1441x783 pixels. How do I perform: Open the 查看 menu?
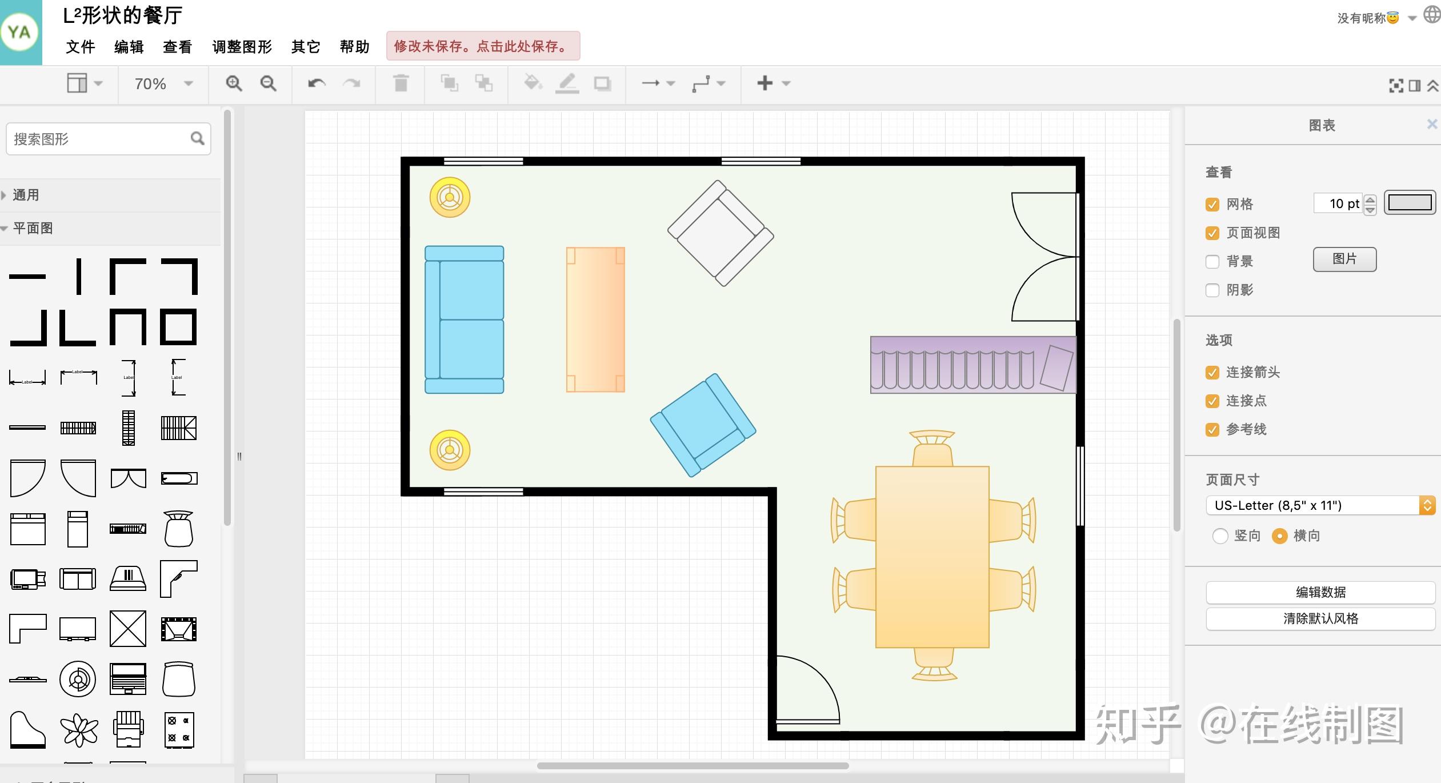(x=177, y=47)
